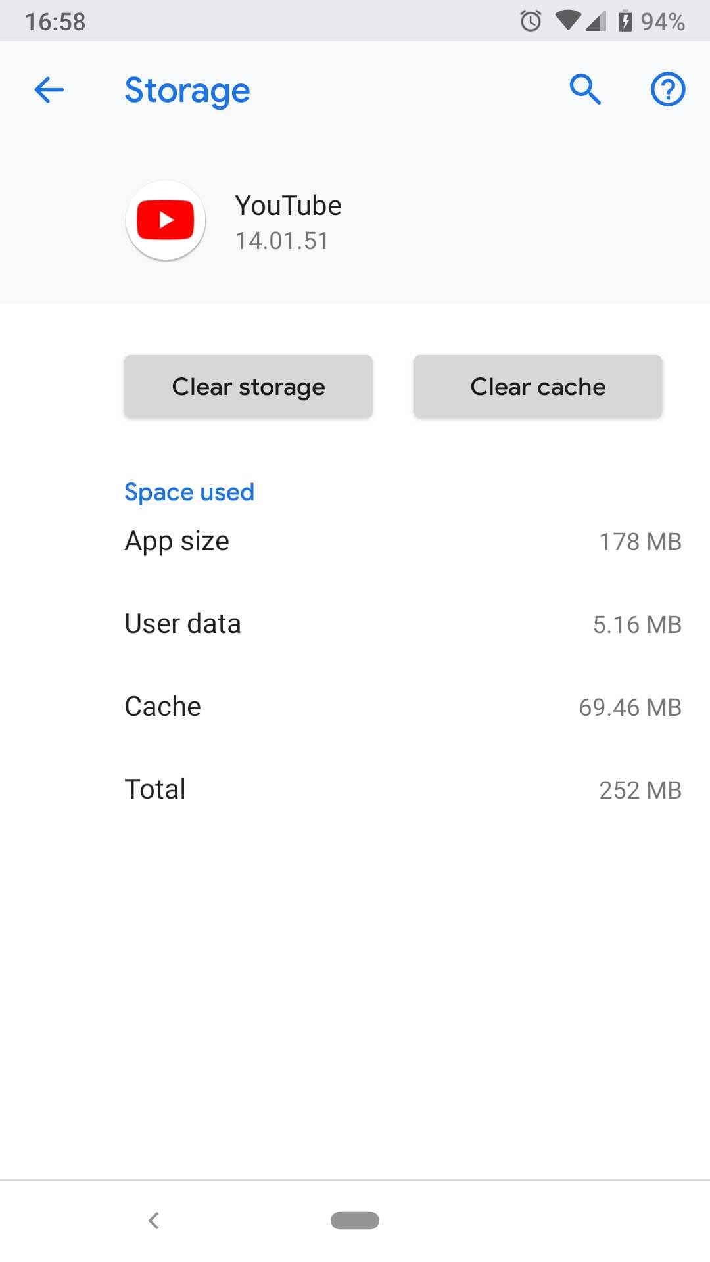
Task: Tap the YouTube app icon
Action: pos(166,220)
